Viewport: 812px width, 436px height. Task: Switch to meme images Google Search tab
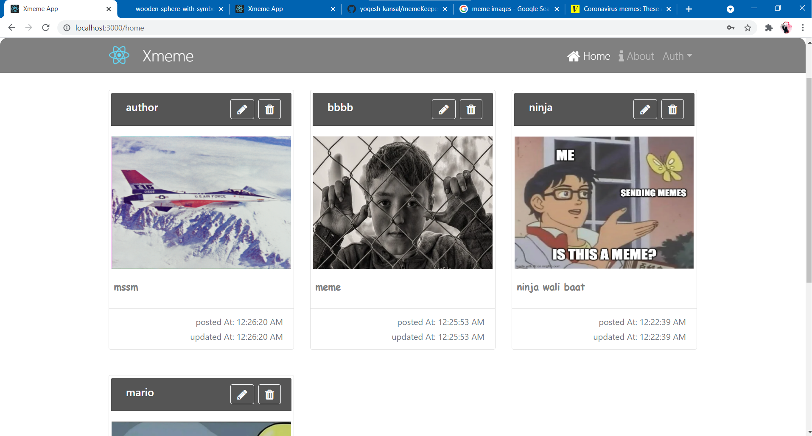point(510,9)
